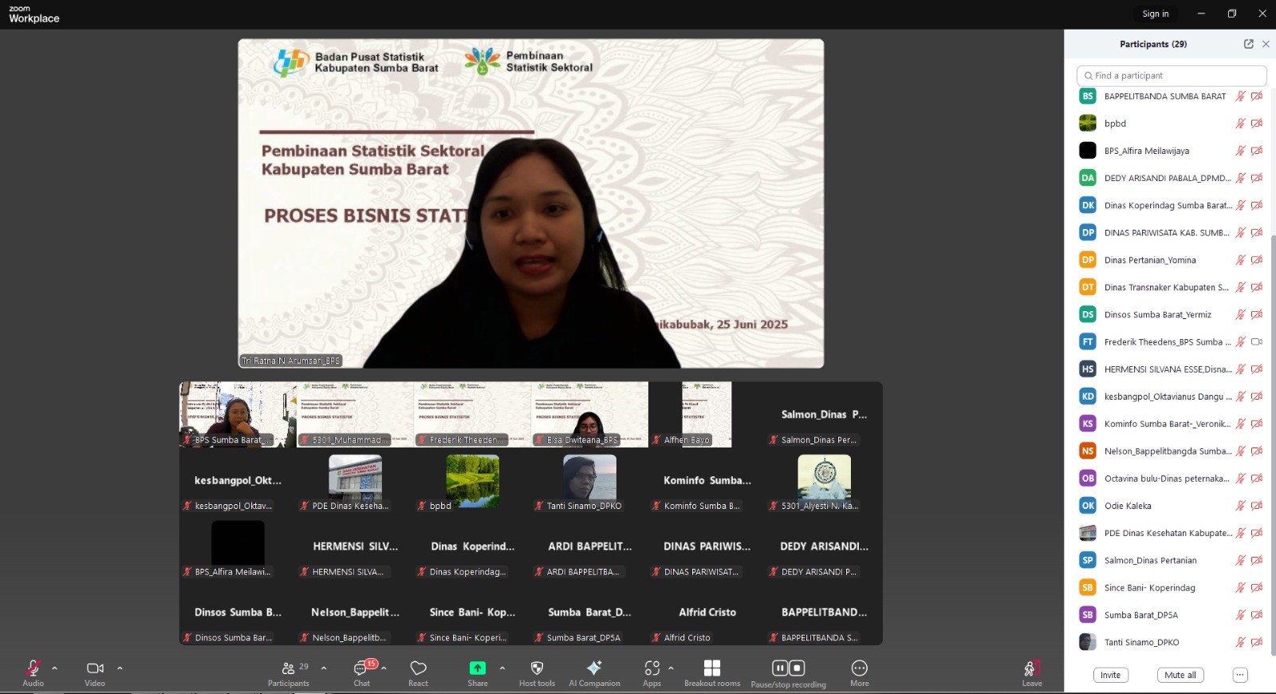The image size is (1276, 694).
Task: Pop out the Participants panel
Action: point(1248,44)
